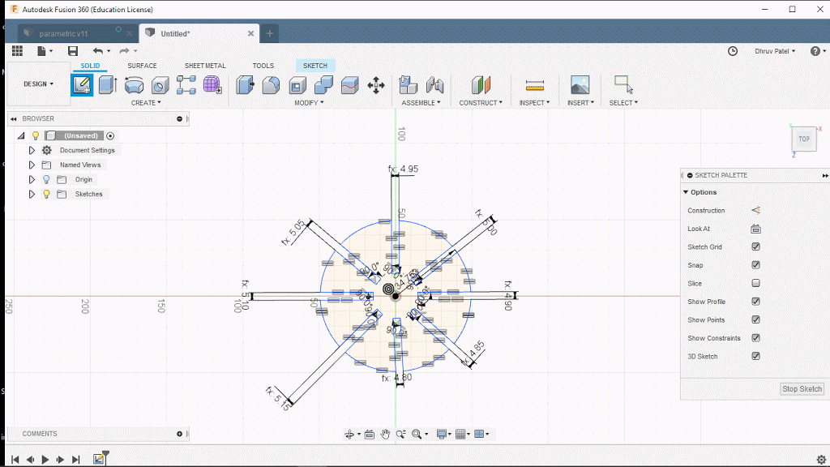Open the SELECT dropdown menu

(x=623, y=103)
